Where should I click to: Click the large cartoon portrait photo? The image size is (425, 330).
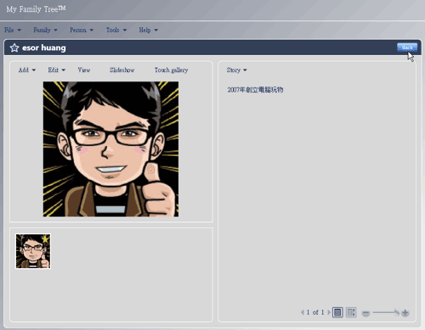(110, 149)
